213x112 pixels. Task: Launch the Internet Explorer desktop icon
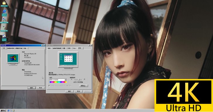click(4, 13)
